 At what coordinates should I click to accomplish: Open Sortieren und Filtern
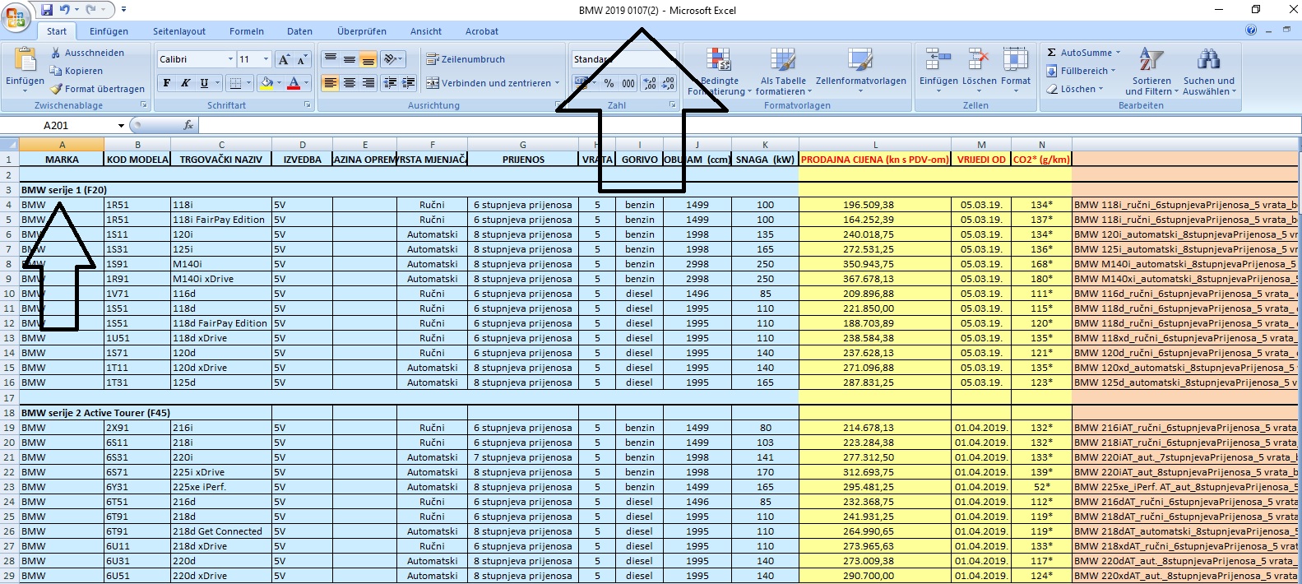1151,72
